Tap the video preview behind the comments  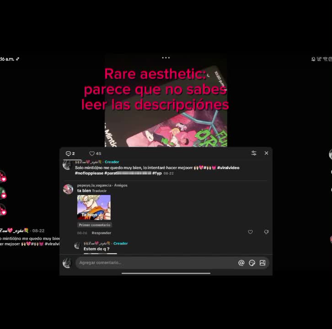166,101
